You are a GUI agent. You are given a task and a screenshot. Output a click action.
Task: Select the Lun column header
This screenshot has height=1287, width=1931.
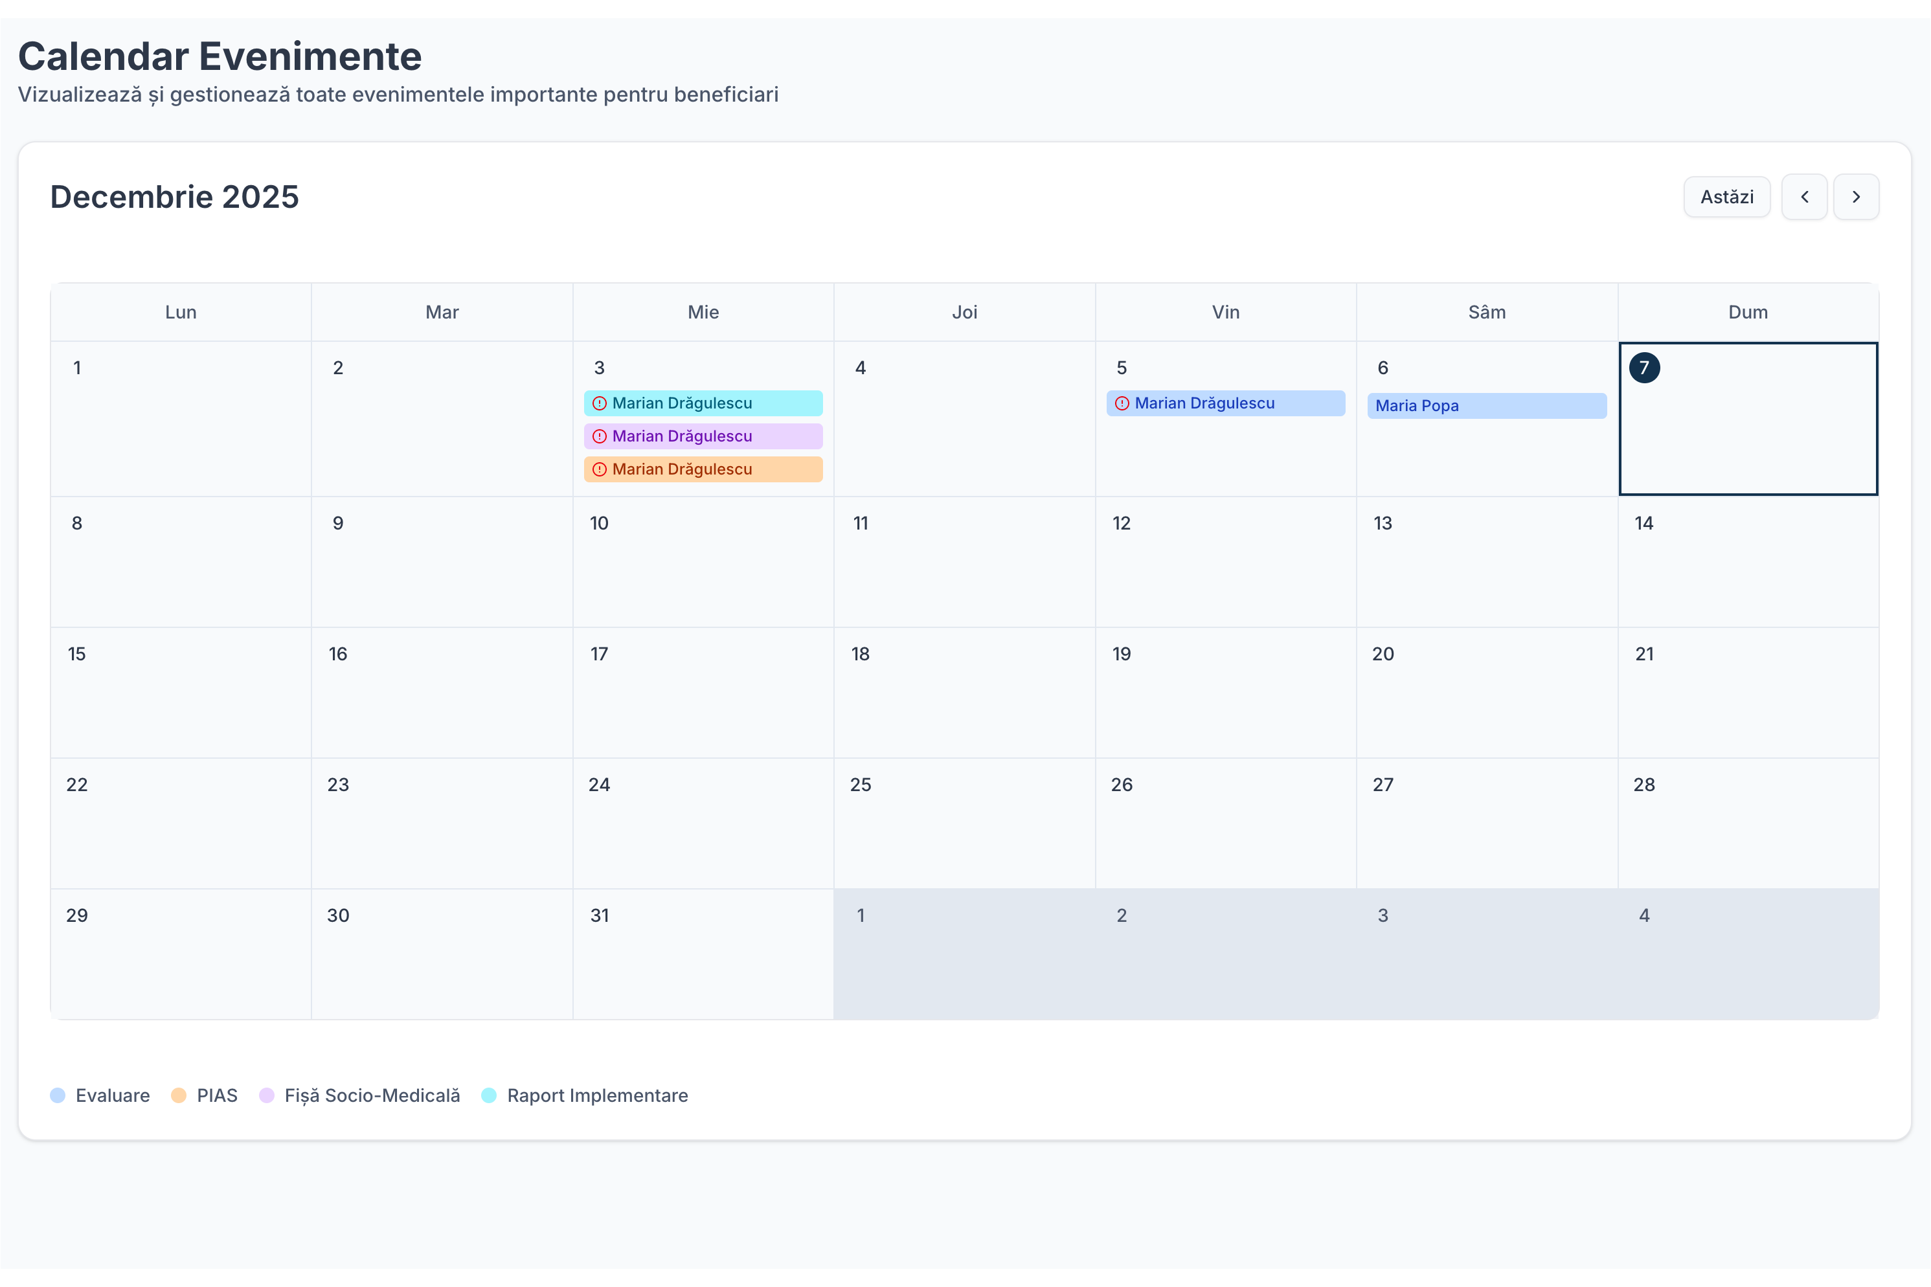[181, 312]
